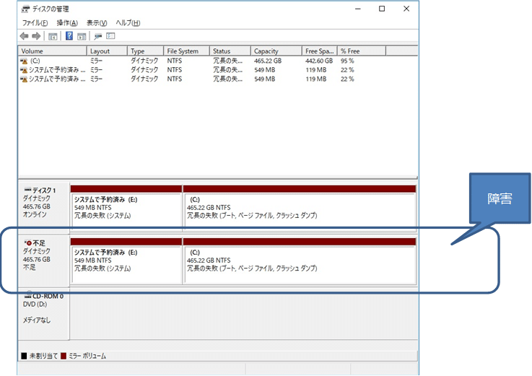This screenshot has width=532, height=376.
Task: Click the 442.60 GB free space cell
Action: [x=319, y=61]
